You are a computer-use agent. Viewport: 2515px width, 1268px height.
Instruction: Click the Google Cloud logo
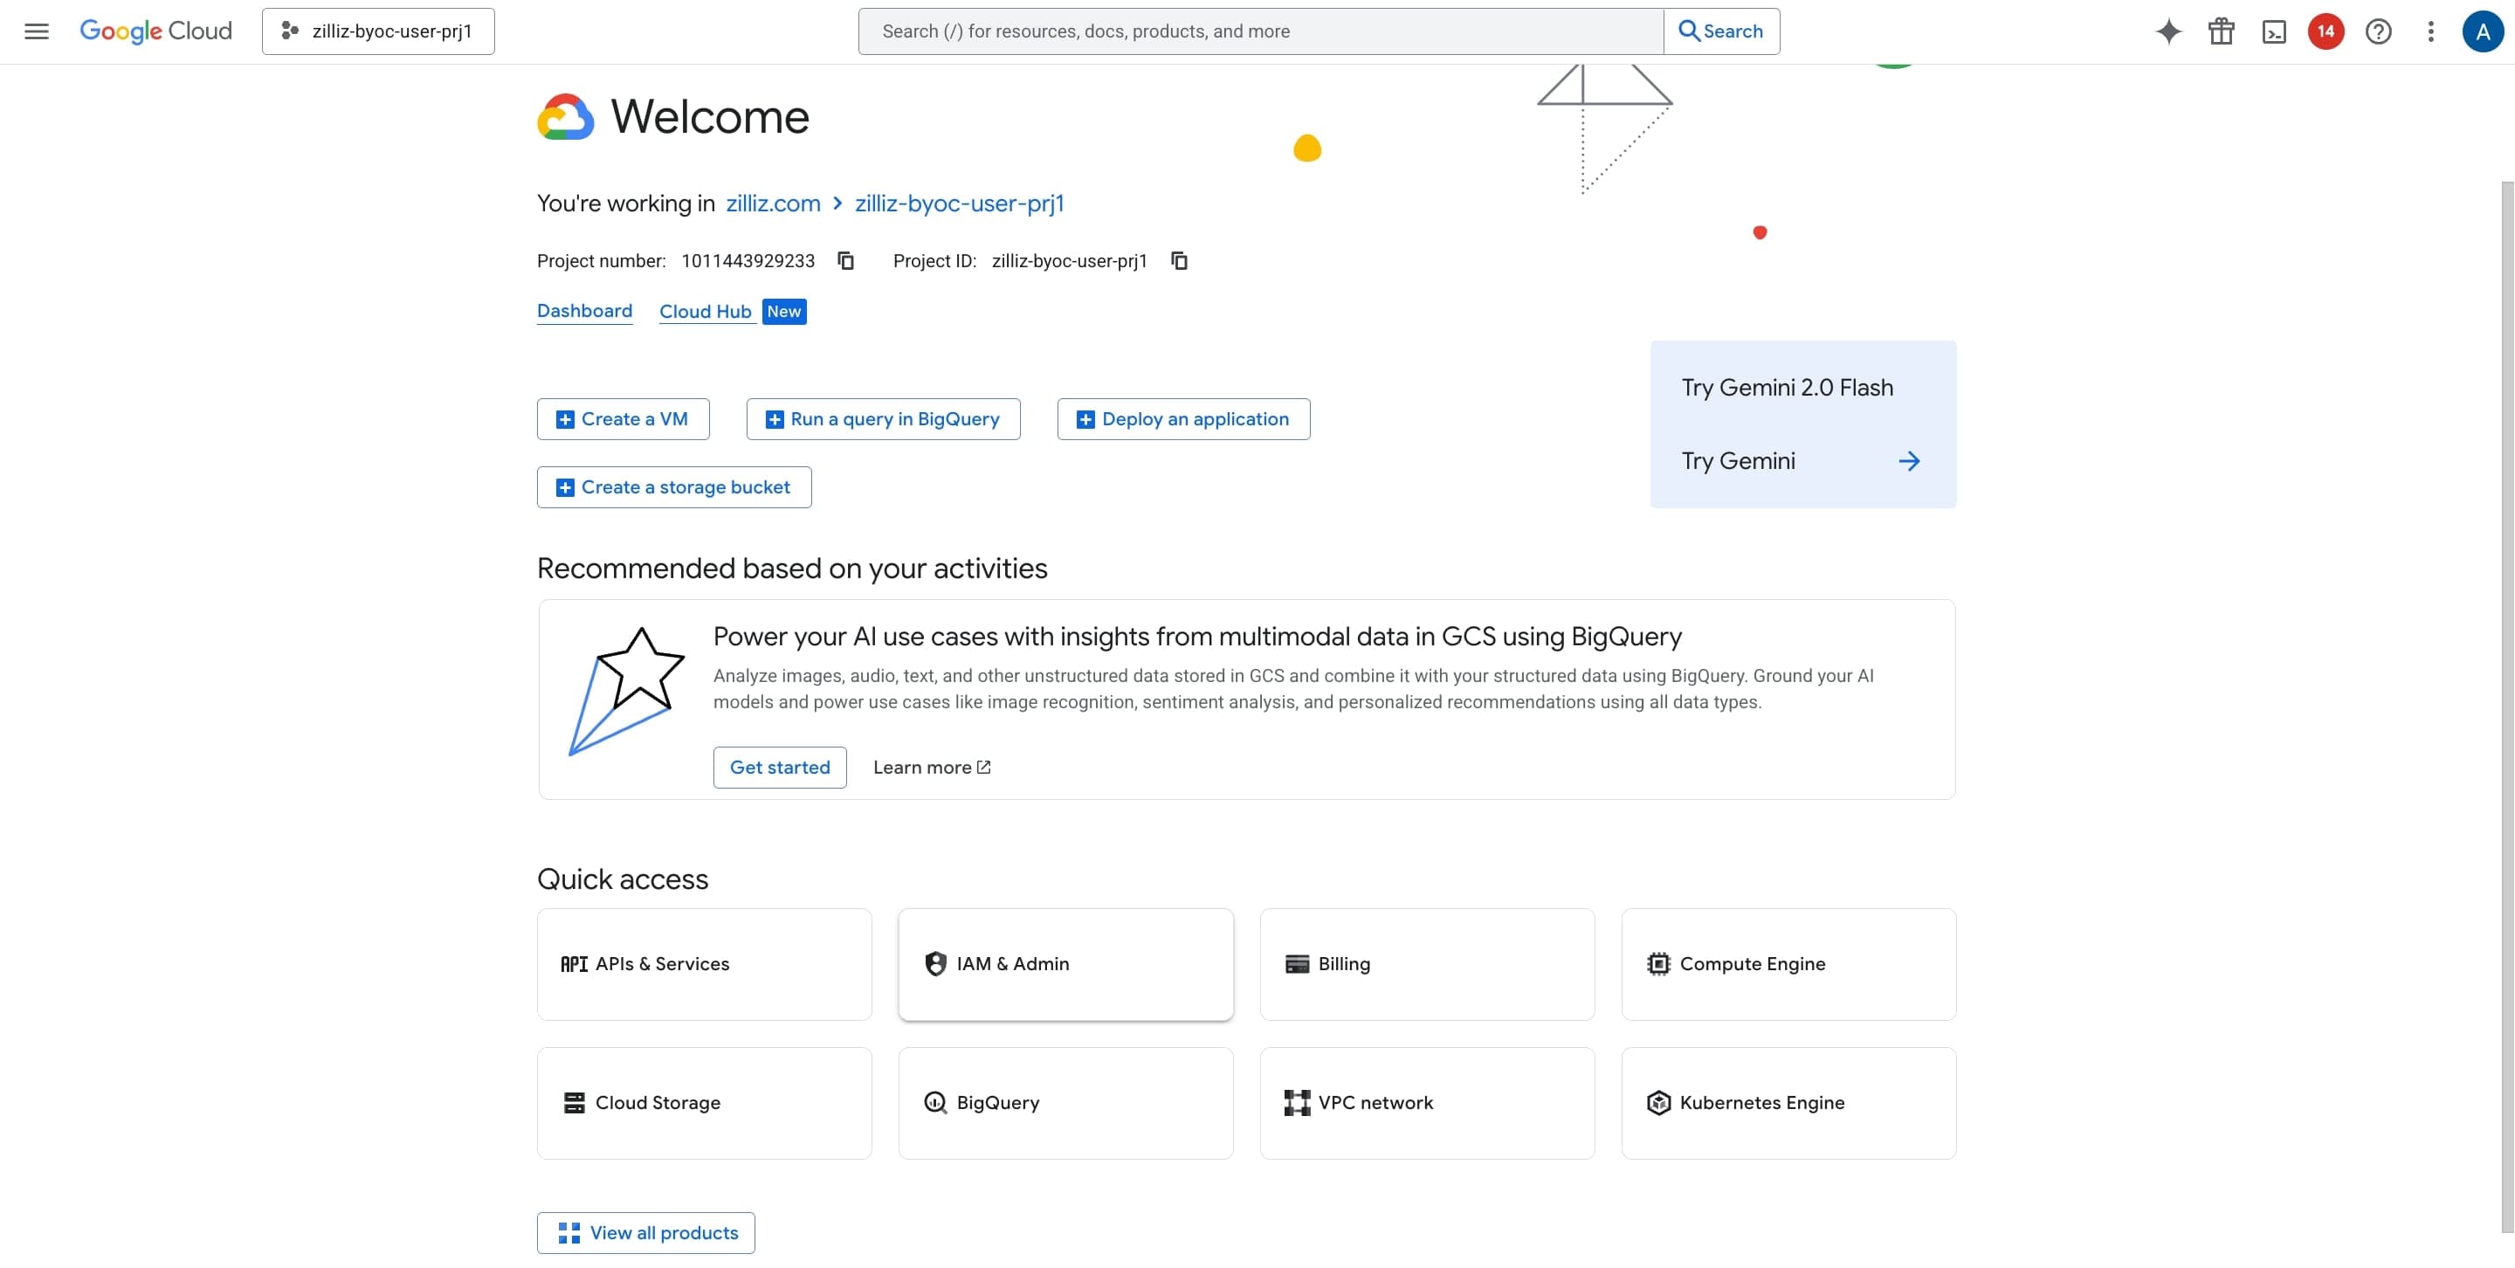155,31
